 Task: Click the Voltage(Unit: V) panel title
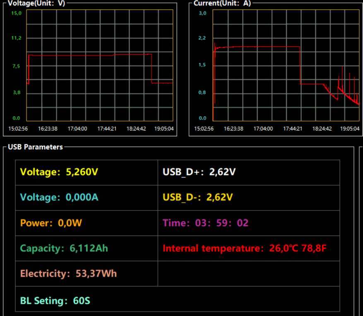click(36, 3)
